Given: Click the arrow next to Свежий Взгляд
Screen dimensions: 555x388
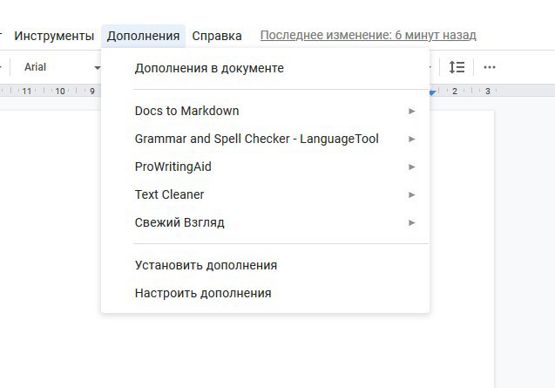Looking at the screenshot, I should [411, 222].
